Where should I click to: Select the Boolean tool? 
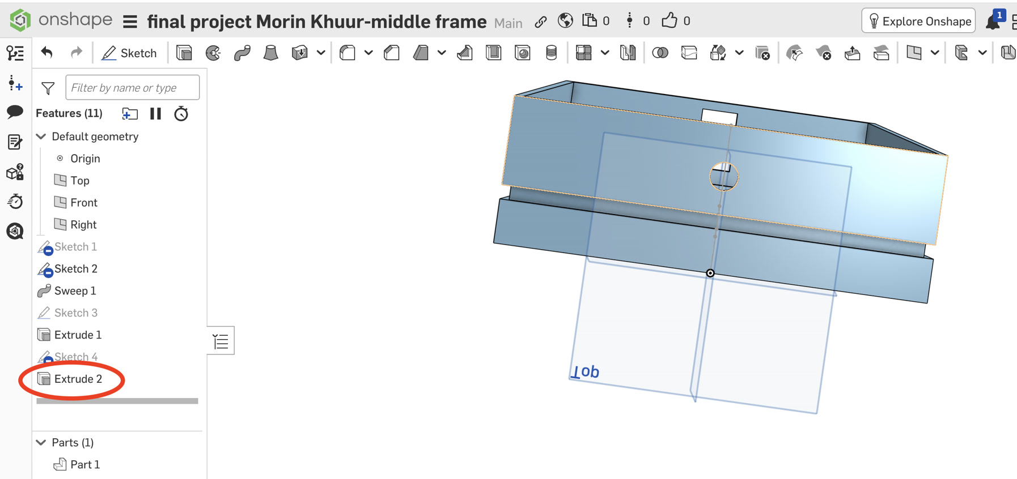point(660,53)
